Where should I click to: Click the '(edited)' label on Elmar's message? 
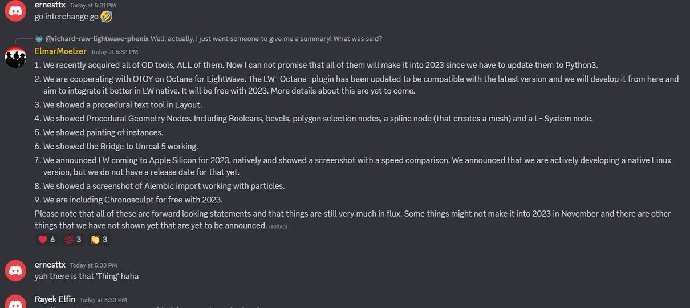(x=278, y=226)
